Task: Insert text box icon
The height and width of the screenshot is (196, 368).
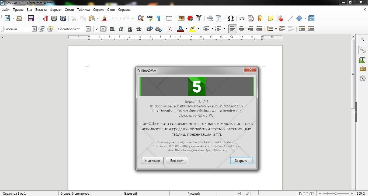Action: click(199, 18)
